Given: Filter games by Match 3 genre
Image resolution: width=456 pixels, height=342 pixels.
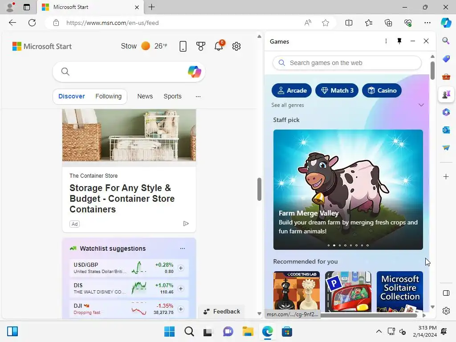Looking at the screenshot, I should point(337,90).
